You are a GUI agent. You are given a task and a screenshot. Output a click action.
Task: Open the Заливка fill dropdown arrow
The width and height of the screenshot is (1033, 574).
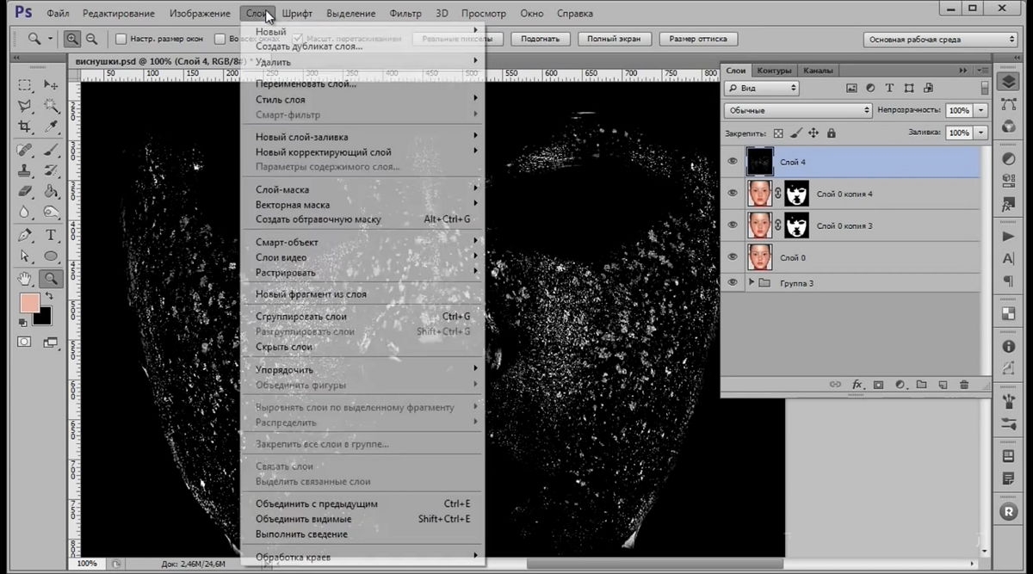980,133
